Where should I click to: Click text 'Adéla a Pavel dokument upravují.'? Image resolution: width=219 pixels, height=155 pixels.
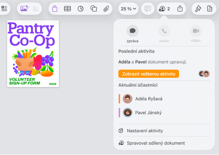pyautogui.click(x=153, y=62)
